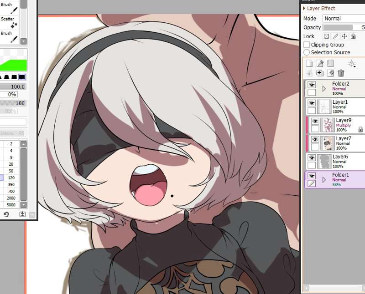Viewport: 365px width, 294px height.
Task: Click the padlock icon on Layer9
Action: click(x=360, y=129)
